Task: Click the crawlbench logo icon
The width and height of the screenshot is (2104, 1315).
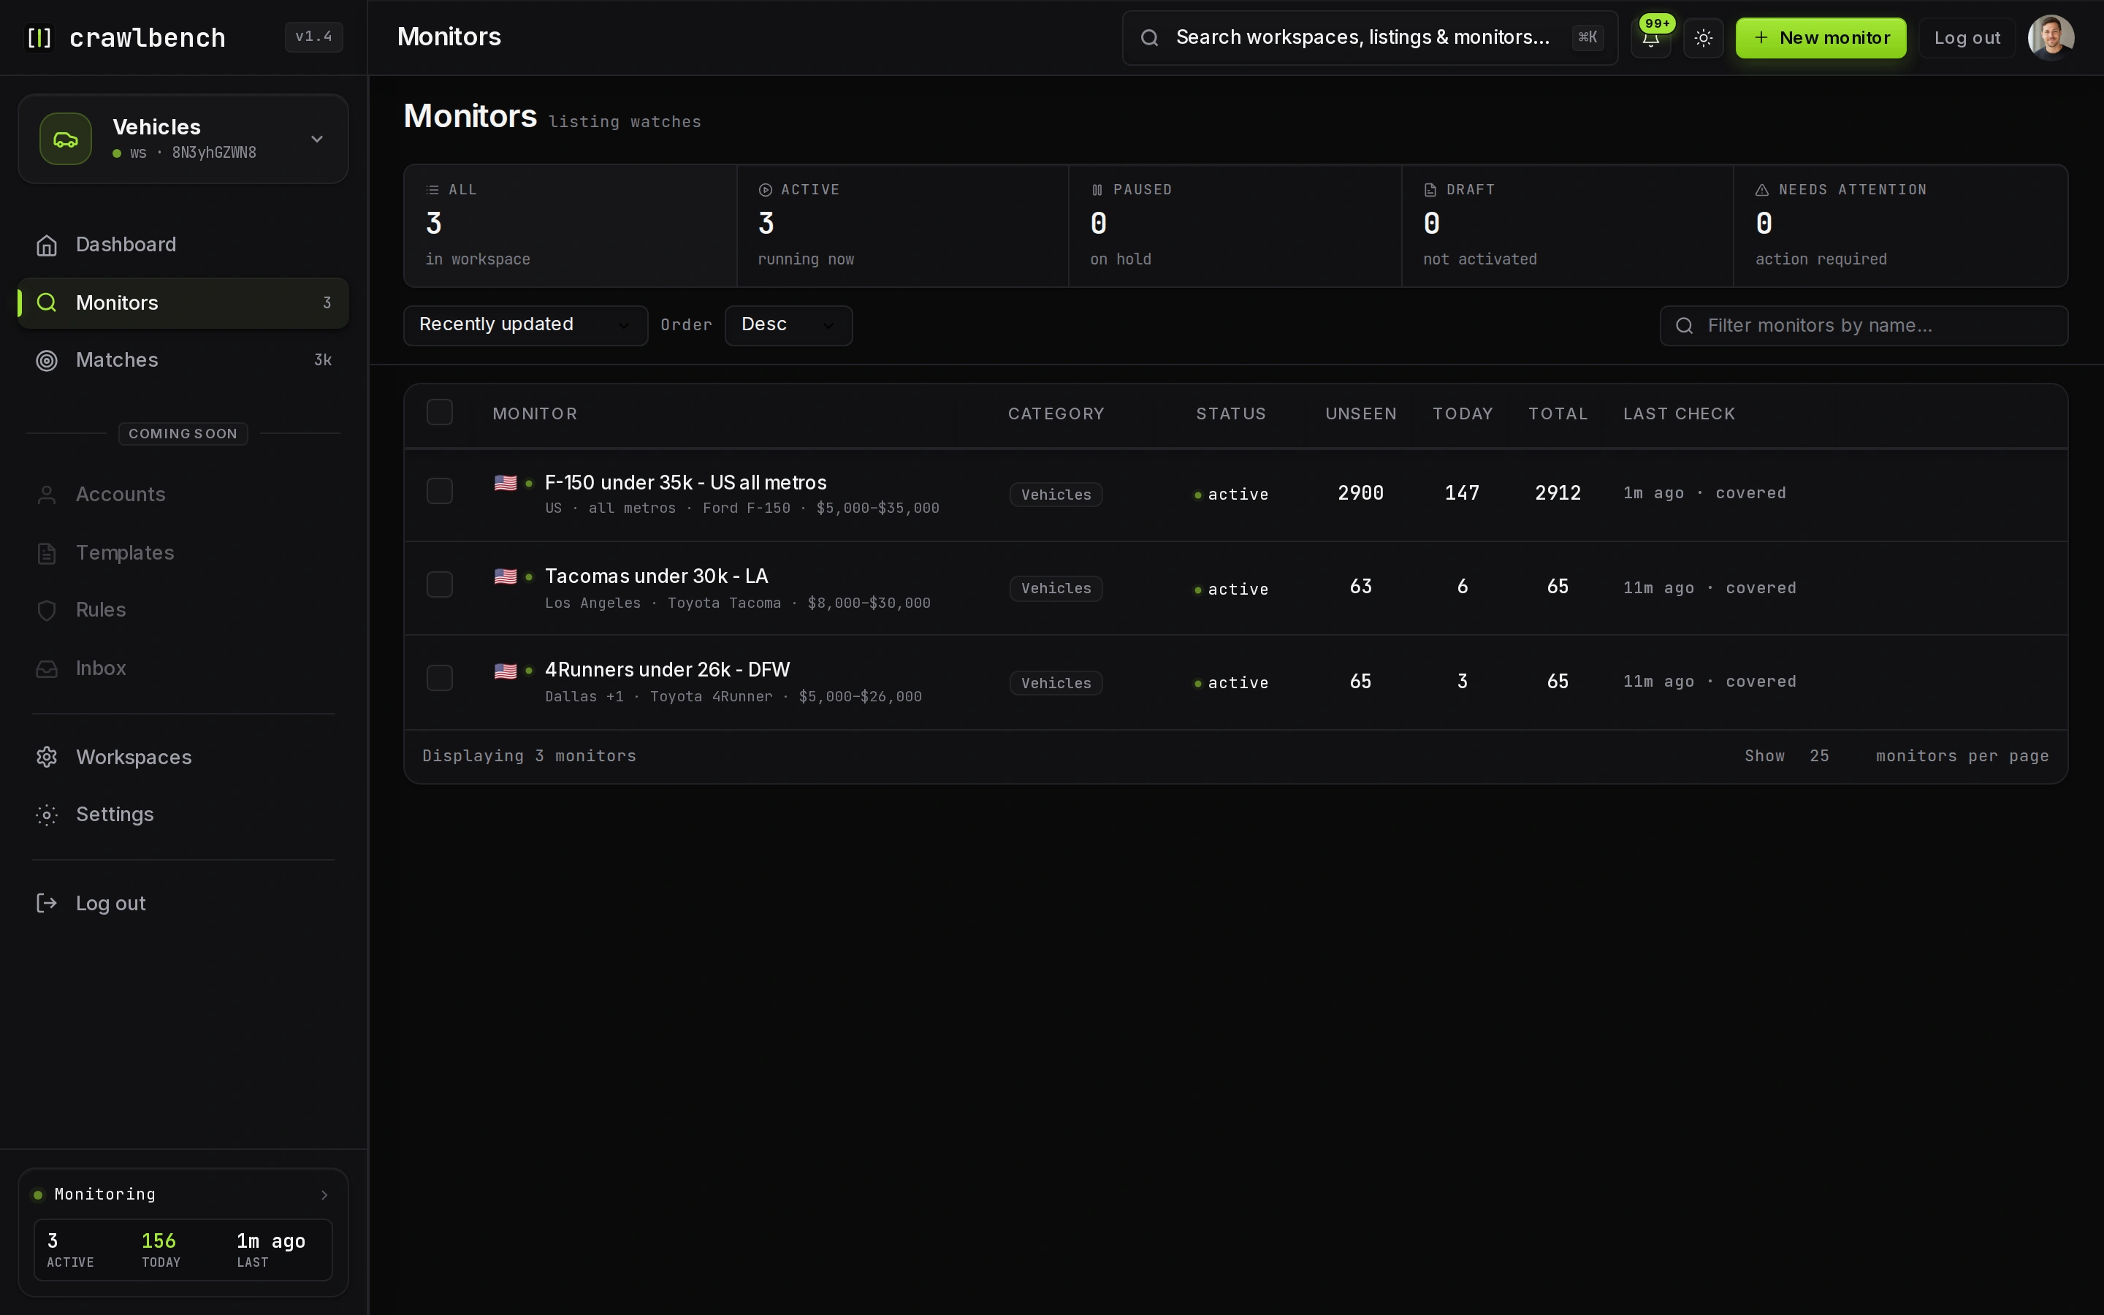Action: [40, 37]
